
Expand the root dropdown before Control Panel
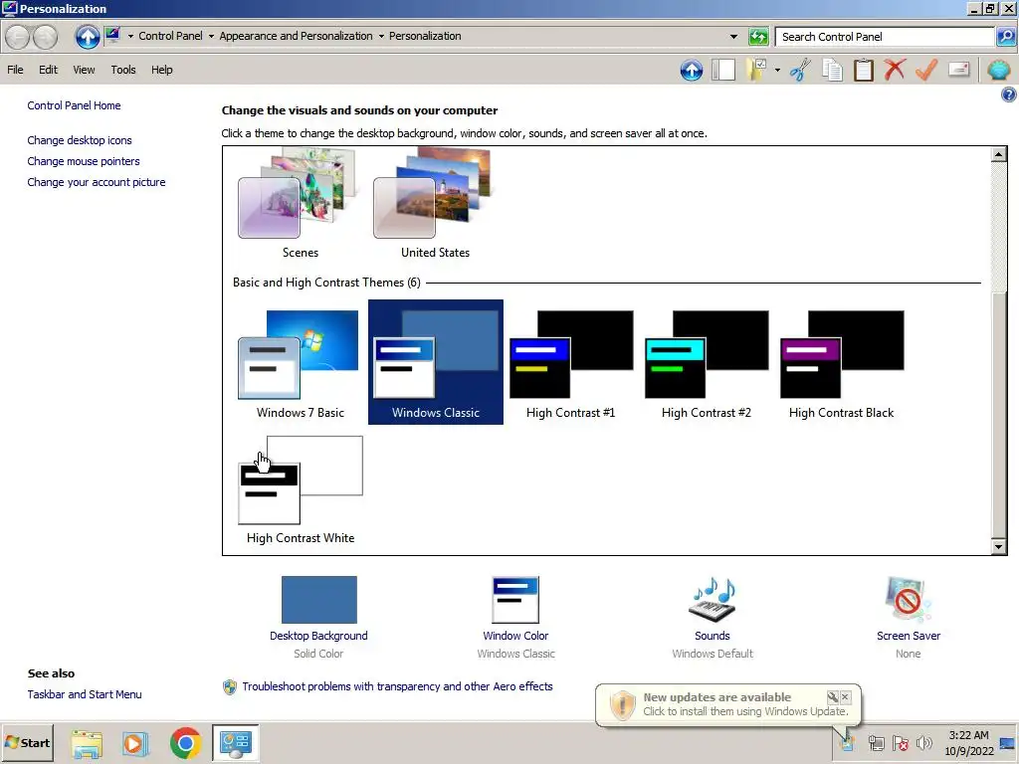coord(130,37)
